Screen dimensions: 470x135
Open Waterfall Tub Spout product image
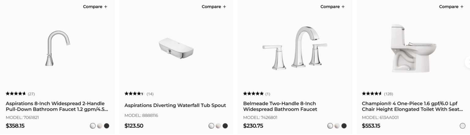(176, 48)
